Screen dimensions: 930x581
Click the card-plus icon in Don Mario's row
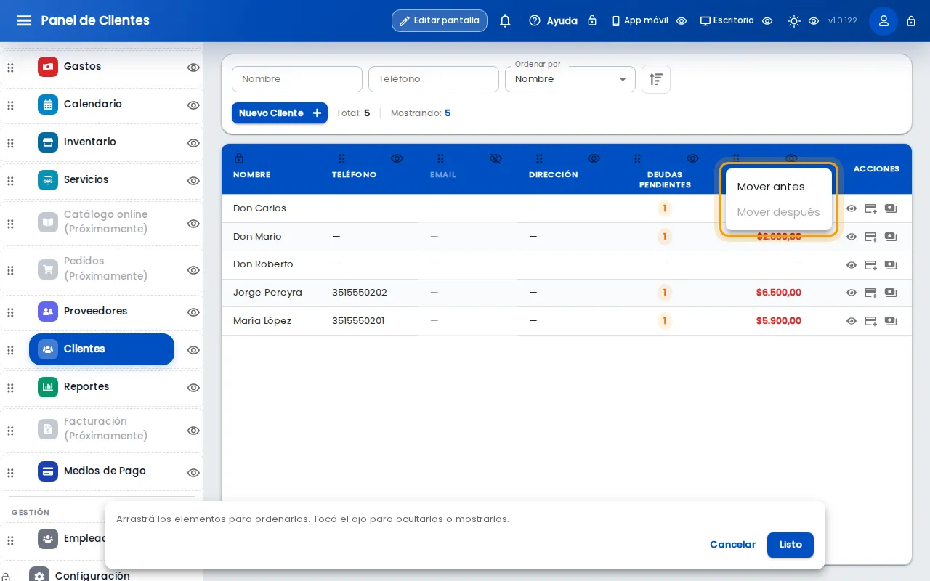pyautogui.click(x=870, y=237)
